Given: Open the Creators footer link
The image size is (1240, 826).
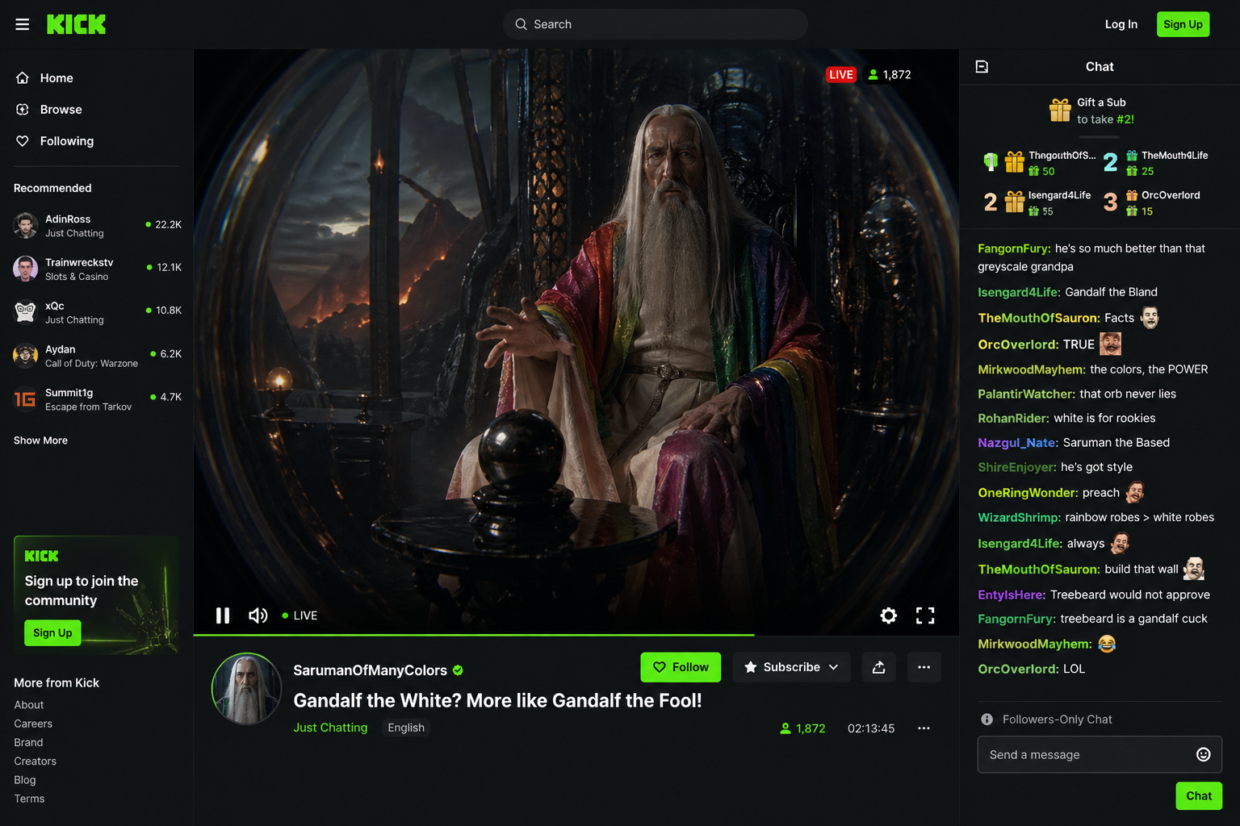Looking at the screenshot, I should coord(36,761).
